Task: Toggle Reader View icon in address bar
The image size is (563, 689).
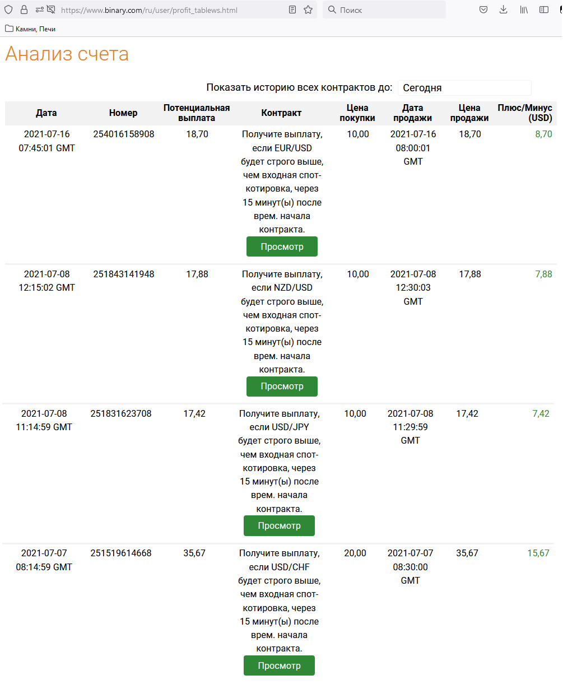Action: (x=292, y=10)
